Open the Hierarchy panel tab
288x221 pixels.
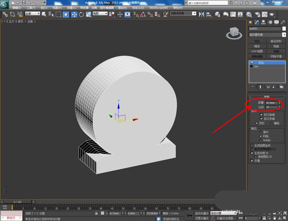point(263,22)
